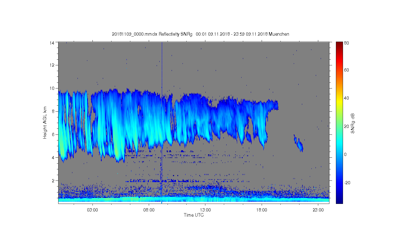The height and width of the screenshot is (245, 408).
Task: Click the "4" height axis tick label
Action: 53,157
